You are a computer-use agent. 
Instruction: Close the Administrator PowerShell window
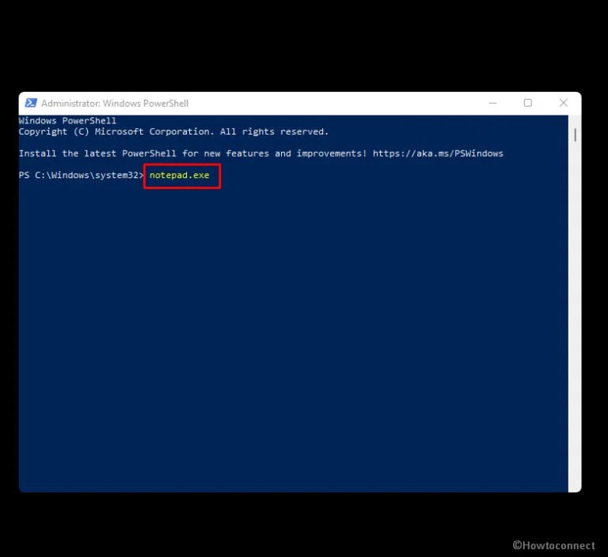(x=564, y=103)
